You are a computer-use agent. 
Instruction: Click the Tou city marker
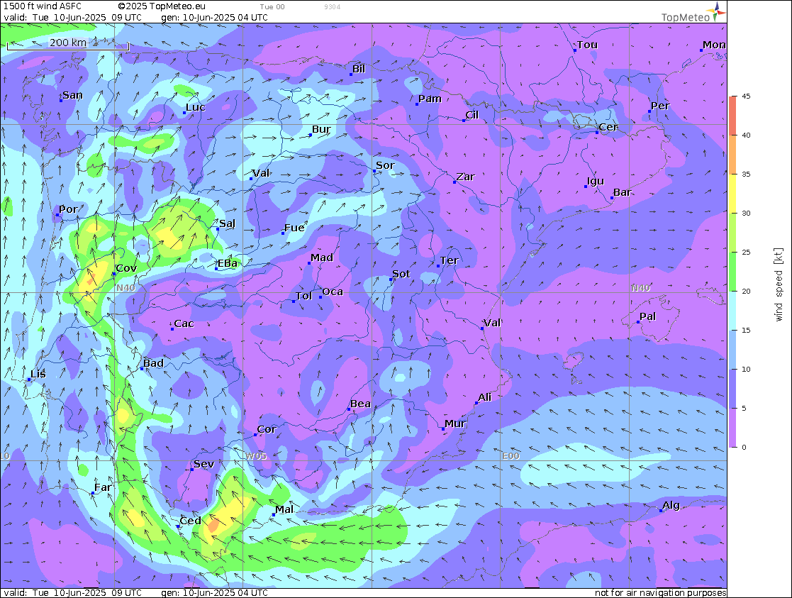[x=575, y=50]
